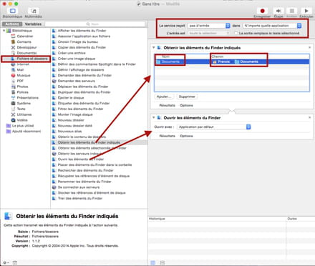Open N'importe quelle application dropdown
The image size is (315, 266).
point(272,26)
